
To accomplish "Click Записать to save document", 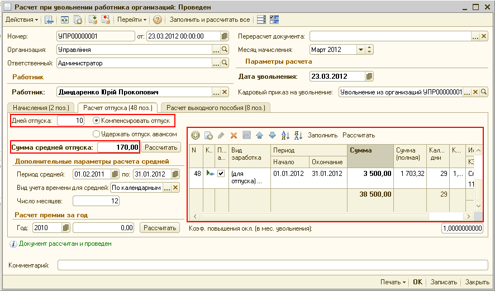I will (444, 282).
